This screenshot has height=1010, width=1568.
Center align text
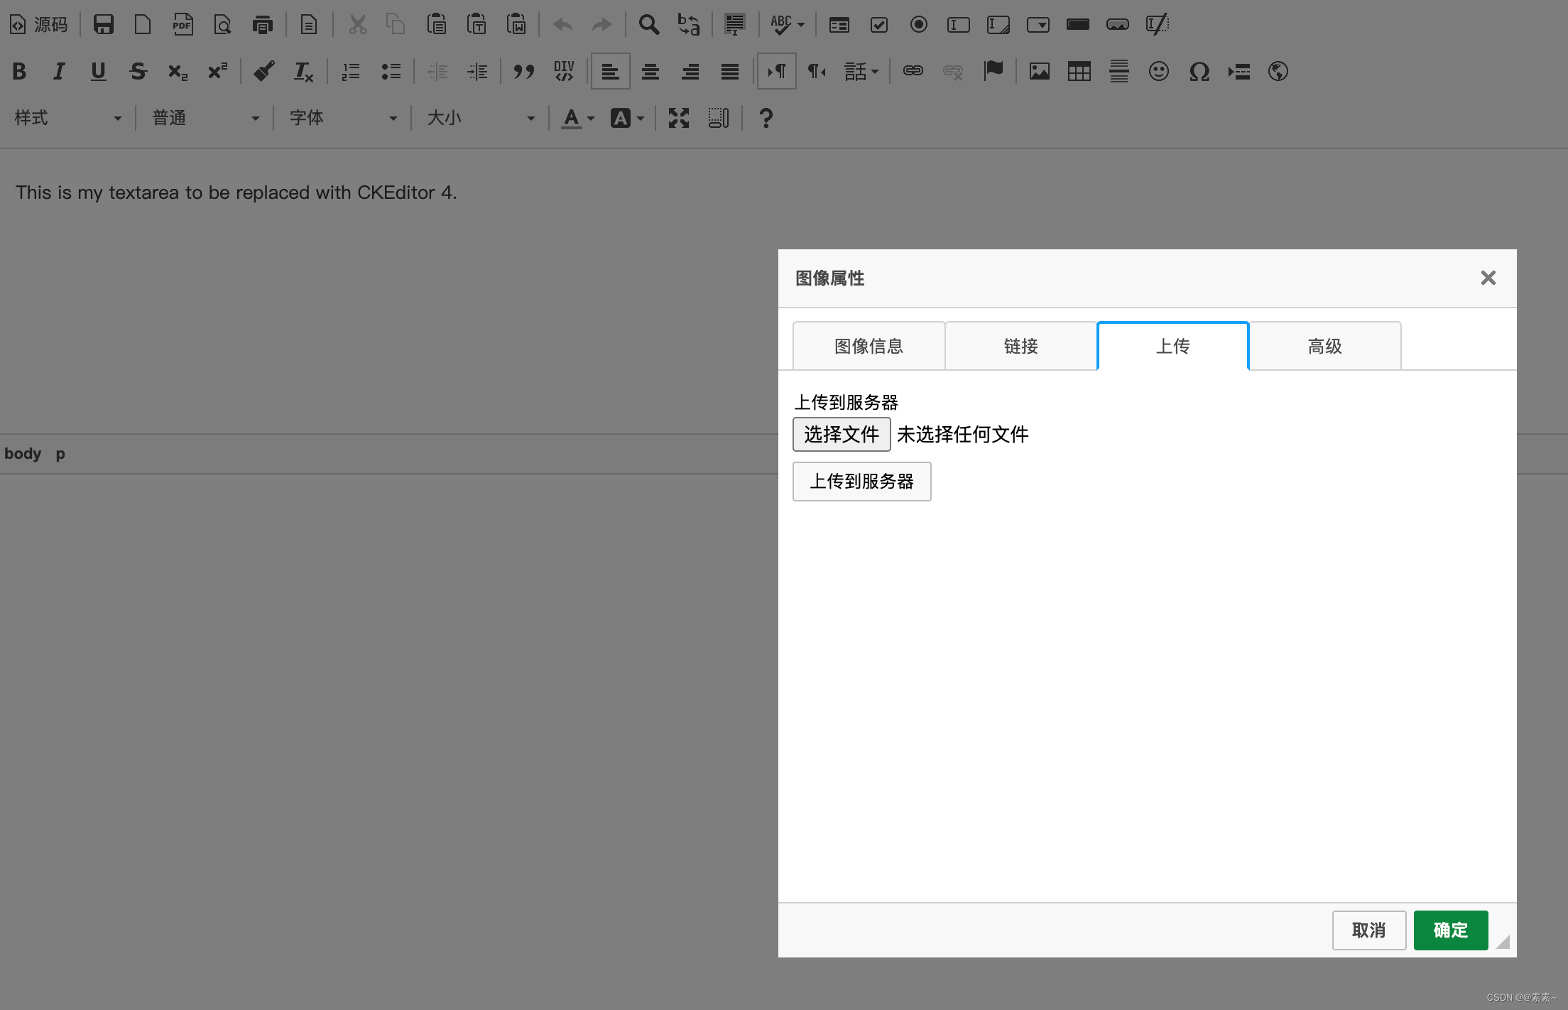tap(650, 71)
